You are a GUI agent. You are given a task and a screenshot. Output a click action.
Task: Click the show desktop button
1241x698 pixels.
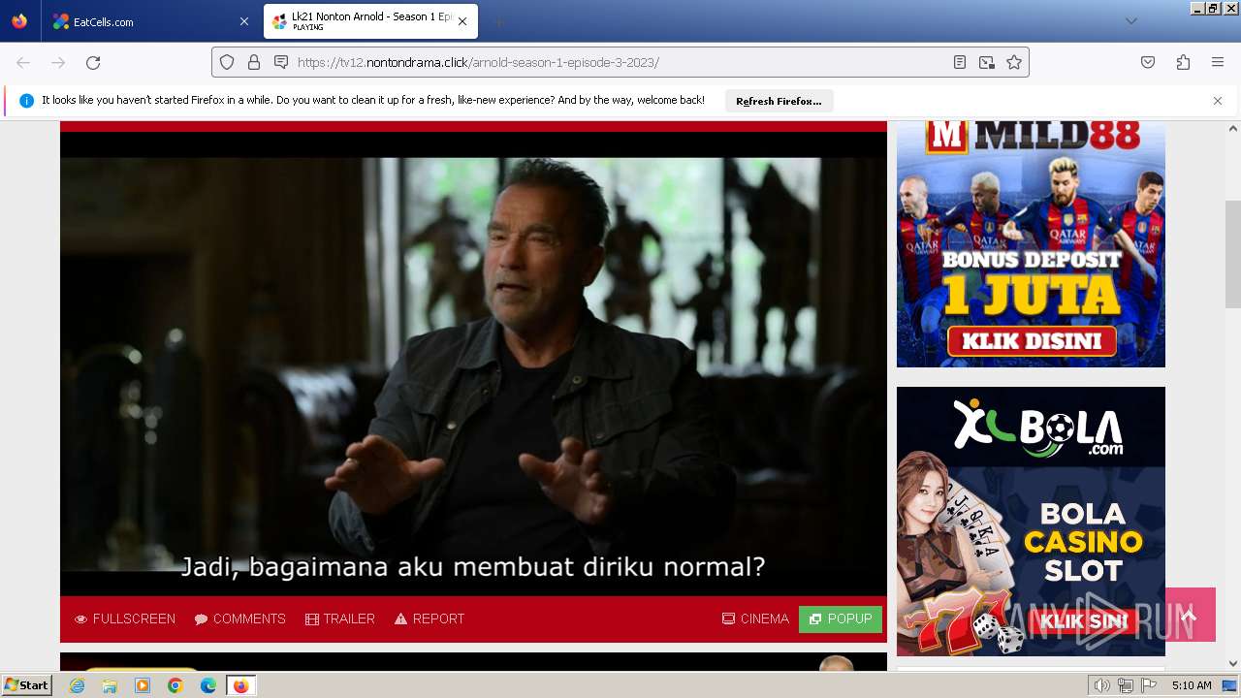coord(1230,685)
